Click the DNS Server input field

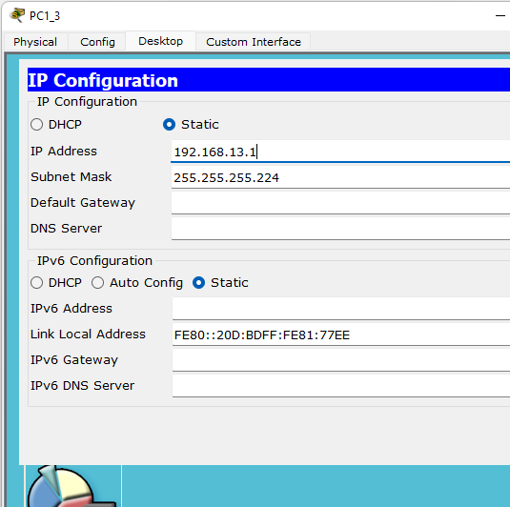pos(340,229)
